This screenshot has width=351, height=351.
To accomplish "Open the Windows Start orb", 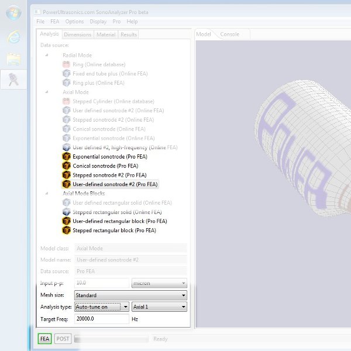I will (x=13, y=13).
